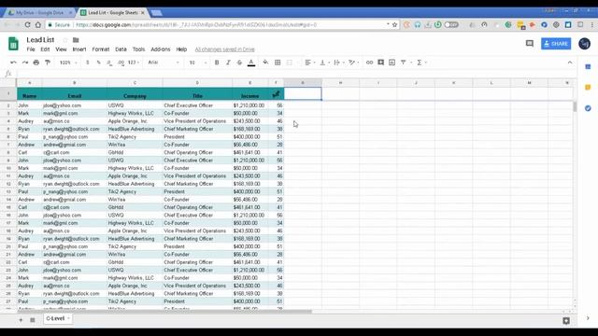Open the more number formats dropdown

tap(133, 63)
